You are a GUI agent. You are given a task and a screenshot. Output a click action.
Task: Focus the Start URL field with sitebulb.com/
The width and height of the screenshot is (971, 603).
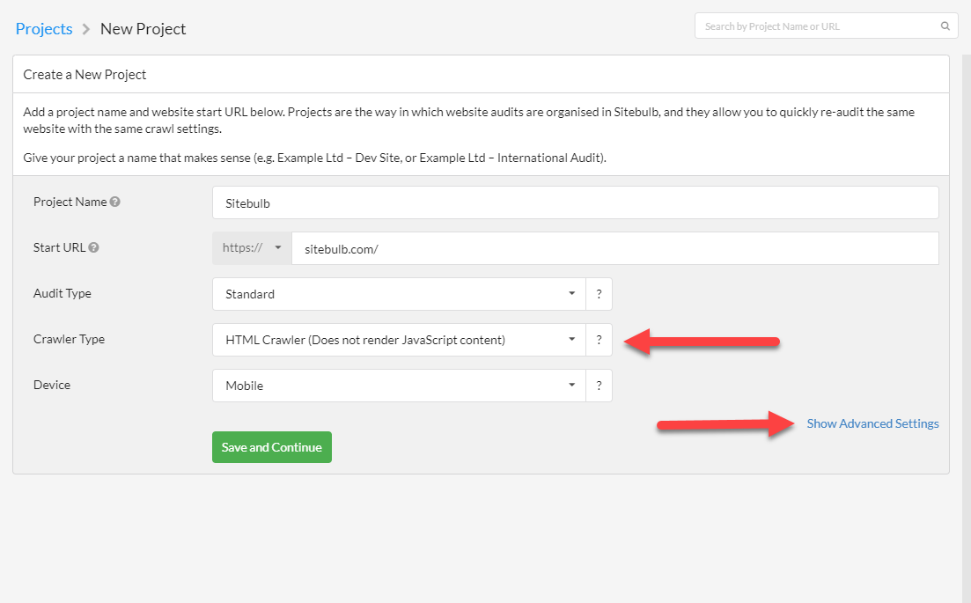click(615, 248)
